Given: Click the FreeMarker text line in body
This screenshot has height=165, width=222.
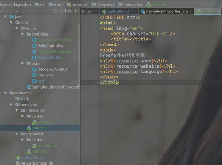Looking at the screenshot, I should pos(122,55).
